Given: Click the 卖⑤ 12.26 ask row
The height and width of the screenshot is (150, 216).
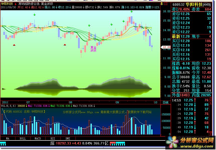Looking at the screenshot, I should click(x=191, y=14).
